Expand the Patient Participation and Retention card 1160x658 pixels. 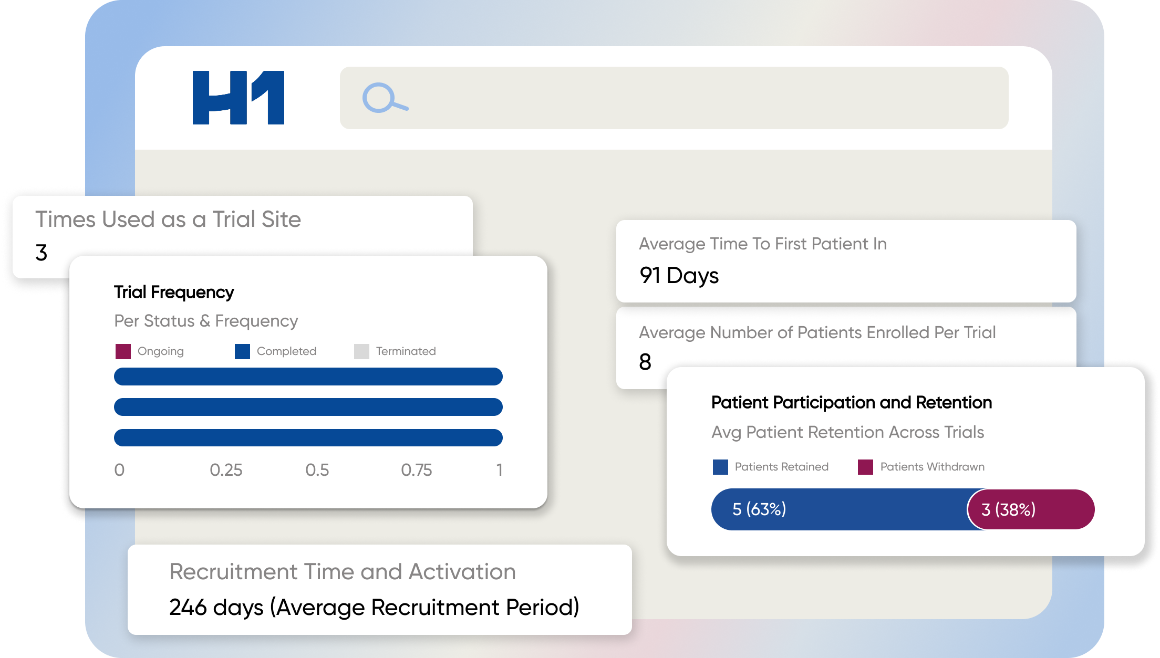(x=852, y=402)
